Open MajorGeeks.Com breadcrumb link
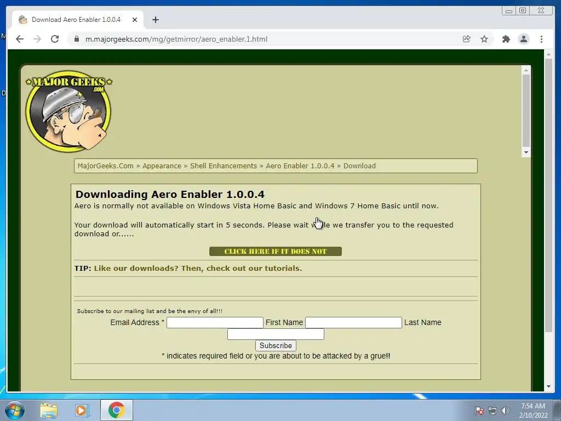The width and height of the screenshot is (561, 421). point(105,166)
